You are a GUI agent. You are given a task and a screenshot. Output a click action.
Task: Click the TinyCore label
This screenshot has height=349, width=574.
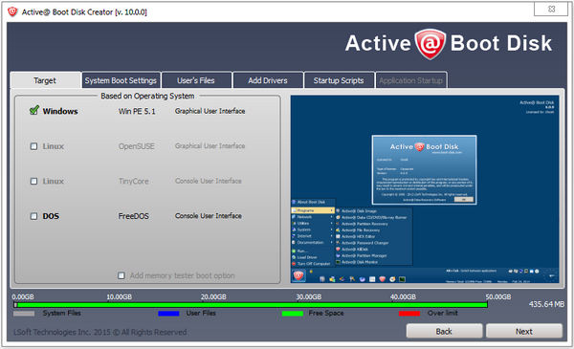[133, 181]
